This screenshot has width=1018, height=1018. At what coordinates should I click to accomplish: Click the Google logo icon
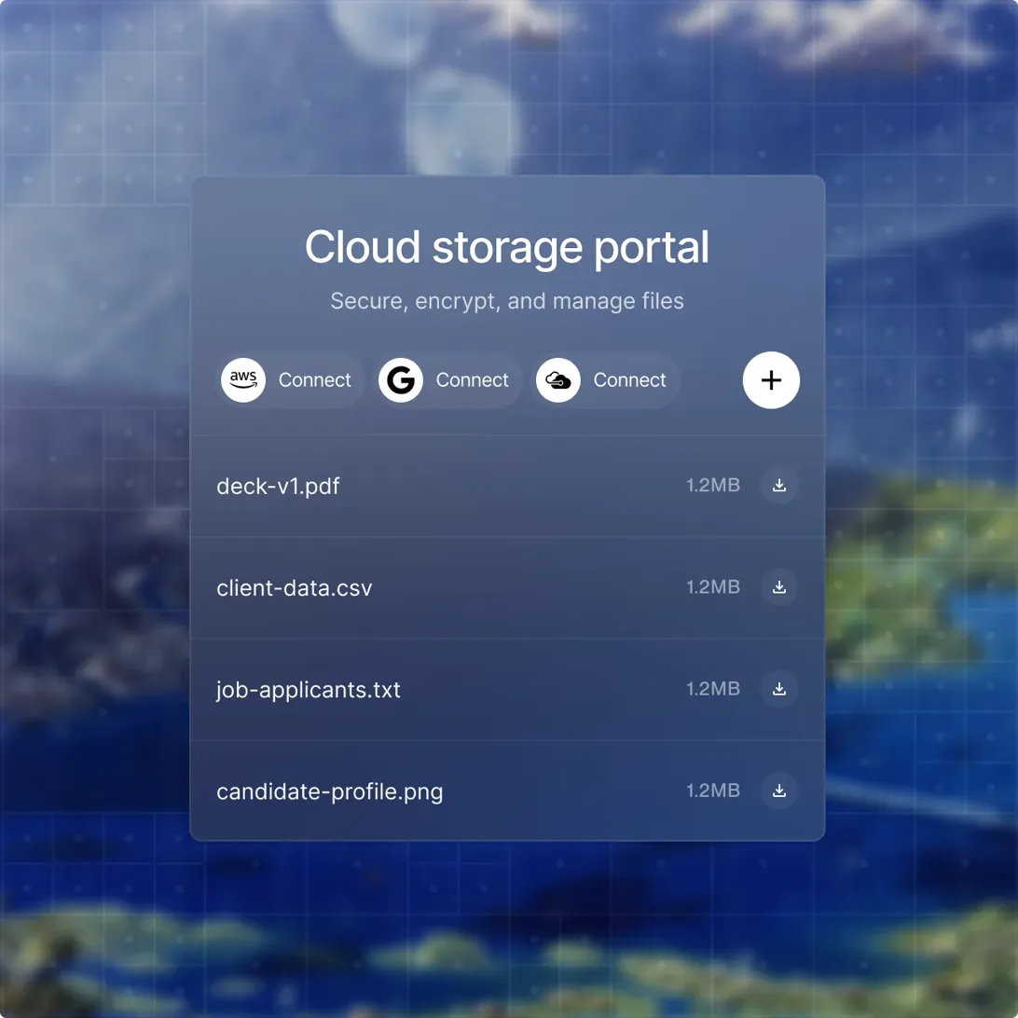pos(401,379)
